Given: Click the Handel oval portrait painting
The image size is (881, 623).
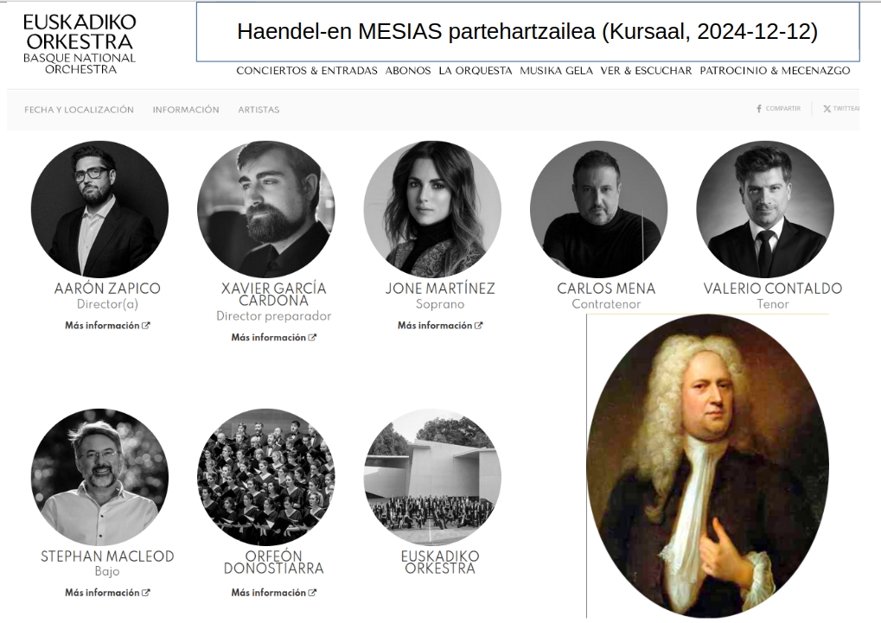Looking at the screenshot, I should 707,467.
